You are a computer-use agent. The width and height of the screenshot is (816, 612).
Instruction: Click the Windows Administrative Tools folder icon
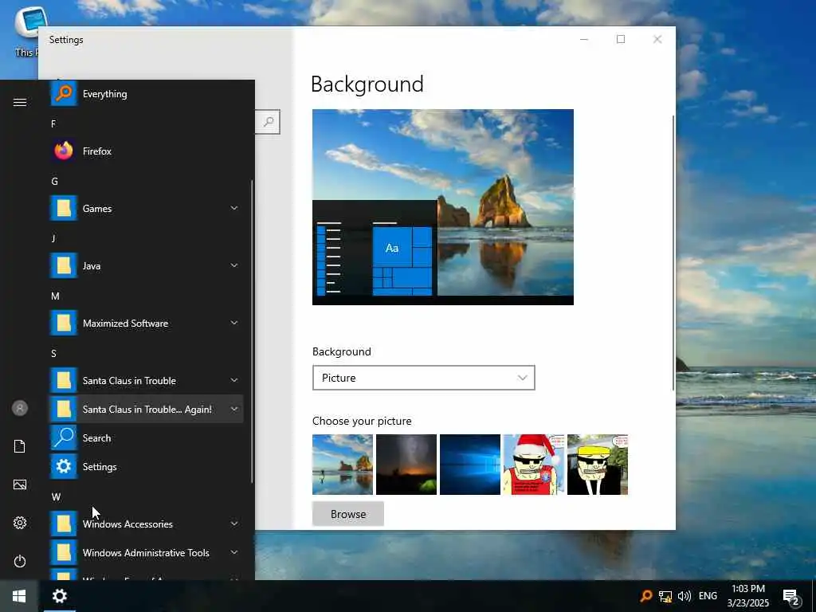(x=64, y=552)
